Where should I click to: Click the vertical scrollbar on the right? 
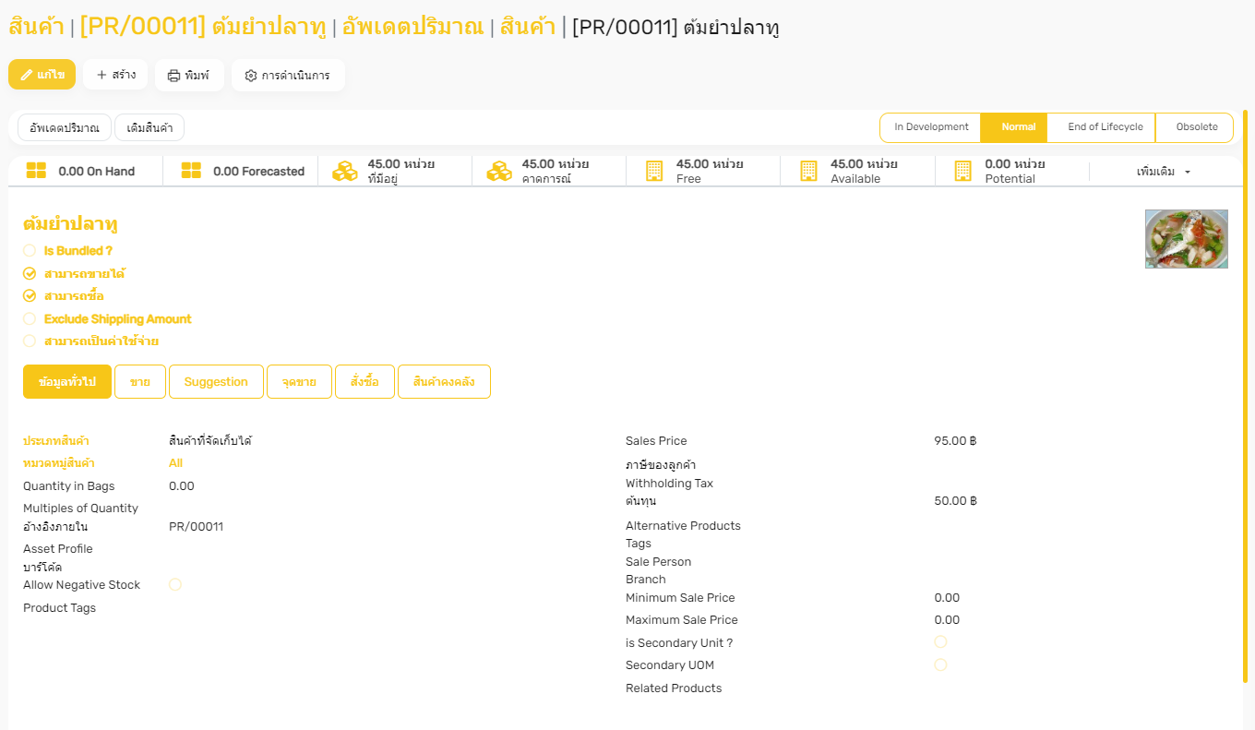(1245, 397)
